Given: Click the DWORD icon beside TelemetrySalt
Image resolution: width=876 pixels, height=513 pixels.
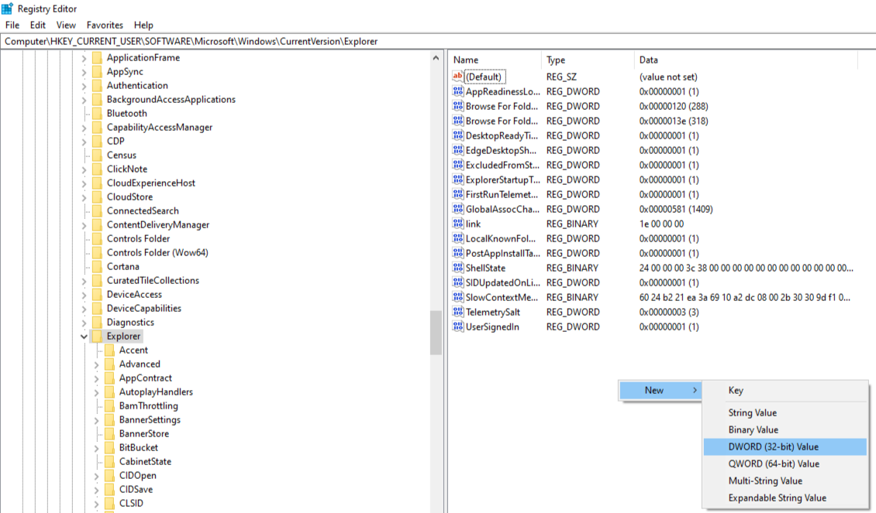Looking at the screenshot, I should pyautogui.click(x=457, y=312).
